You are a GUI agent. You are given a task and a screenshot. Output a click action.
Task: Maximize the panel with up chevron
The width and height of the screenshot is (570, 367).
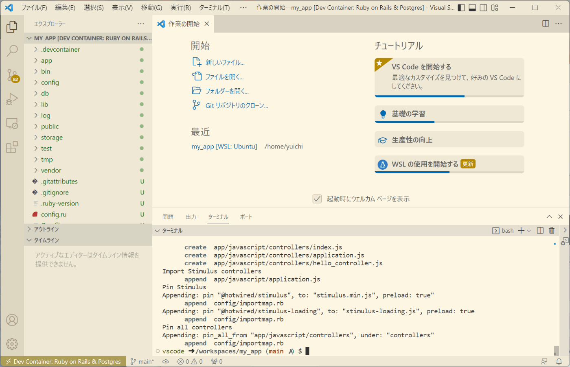tap(549, 217)
